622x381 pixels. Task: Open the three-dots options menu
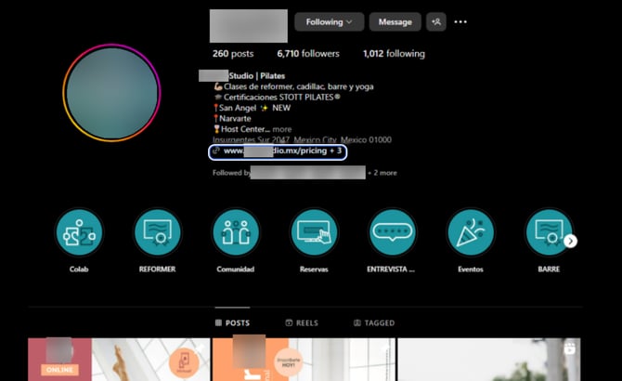click(460, 21)
